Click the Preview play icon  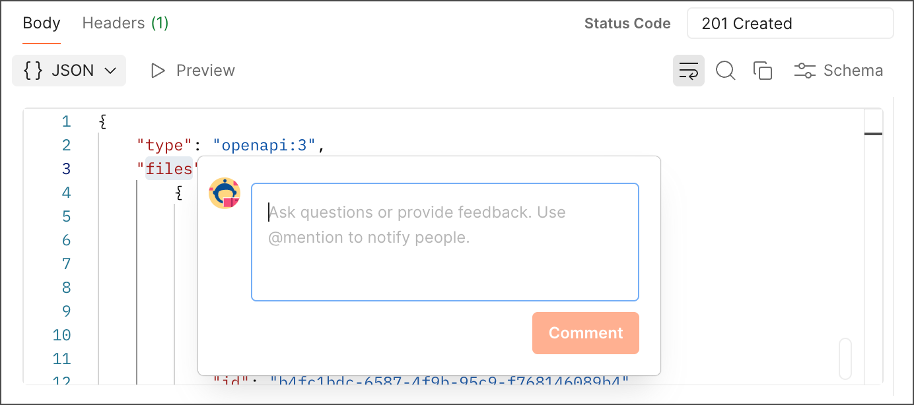158,71
